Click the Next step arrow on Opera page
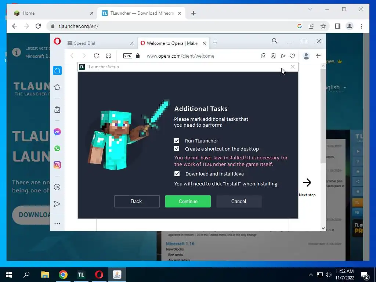This screenshot has width=376, height=282. click(x=307, y=182)
